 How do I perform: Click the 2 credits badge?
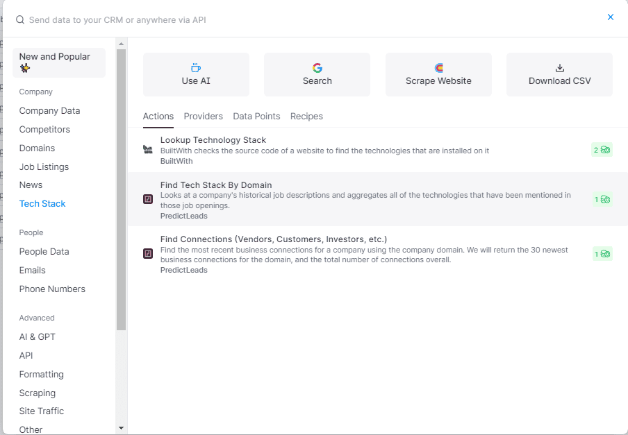pyautogui.click(x=602, y=150)
